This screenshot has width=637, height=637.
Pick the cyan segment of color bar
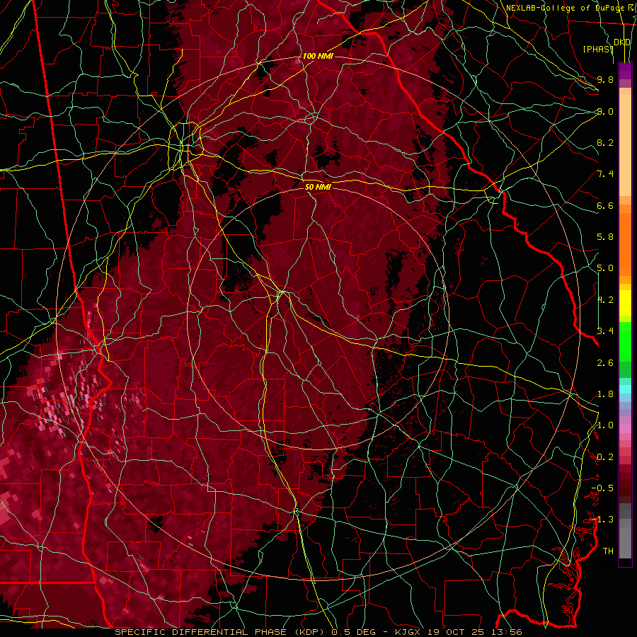(x=625, y=389)
